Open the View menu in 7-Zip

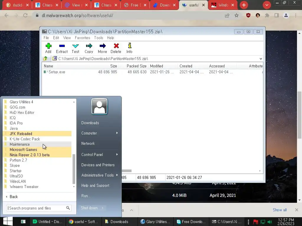click(x=67, y=38)
